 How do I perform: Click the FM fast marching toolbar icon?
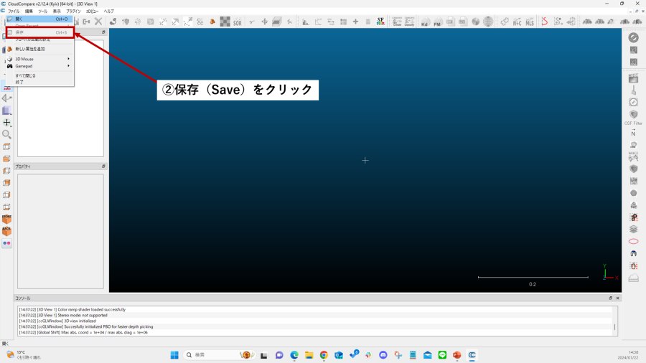pyautogui.click(x=438, y=22)
